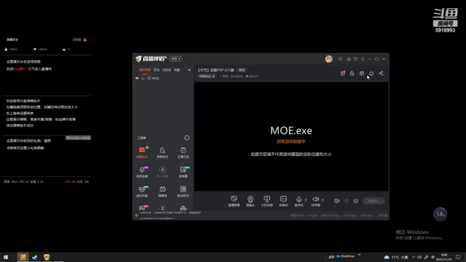
Task: Click the 预计收益 earnings badge
Action: click(x=78, y=138)
